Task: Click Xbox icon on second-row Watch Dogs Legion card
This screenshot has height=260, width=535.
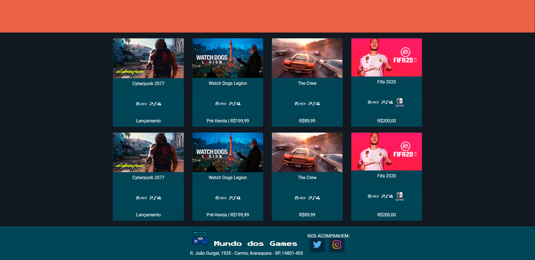Action: [x=221, y=198]
